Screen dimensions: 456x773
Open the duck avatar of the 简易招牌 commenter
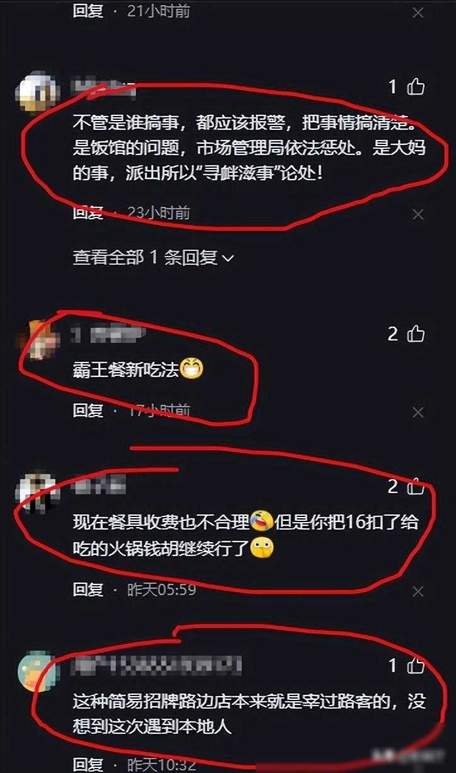tap(38, 670)
